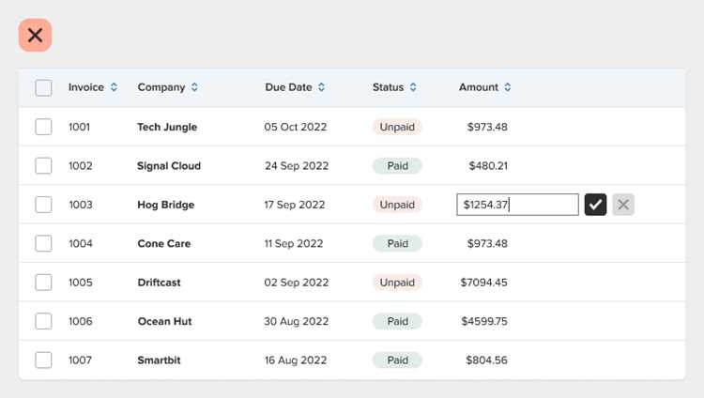Sort by Company column arrows

click(x=194, y=87)
